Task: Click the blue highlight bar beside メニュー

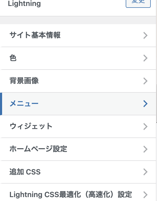Action: click(x=1, y=104)
